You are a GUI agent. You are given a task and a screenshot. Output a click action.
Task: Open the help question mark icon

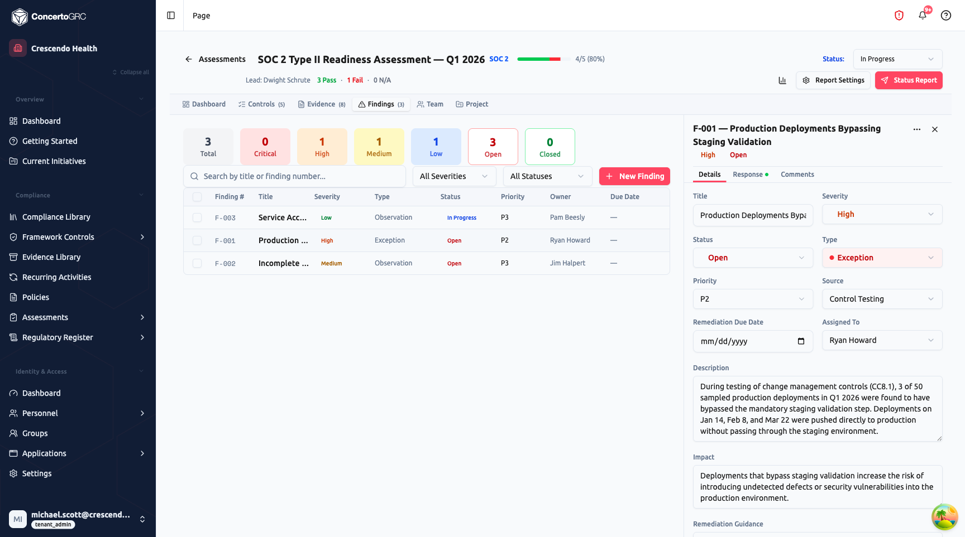pos(946,16)
